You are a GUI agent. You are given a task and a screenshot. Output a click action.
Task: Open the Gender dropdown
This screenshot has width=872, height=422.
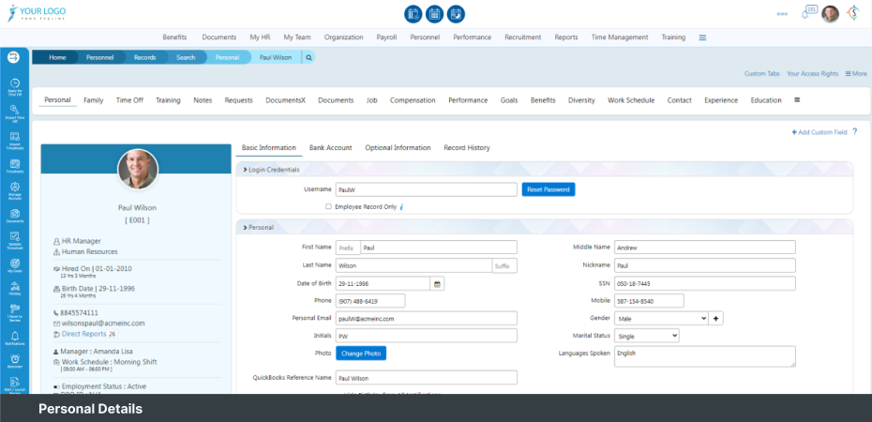pyautogui.click(x=661, y=318)
